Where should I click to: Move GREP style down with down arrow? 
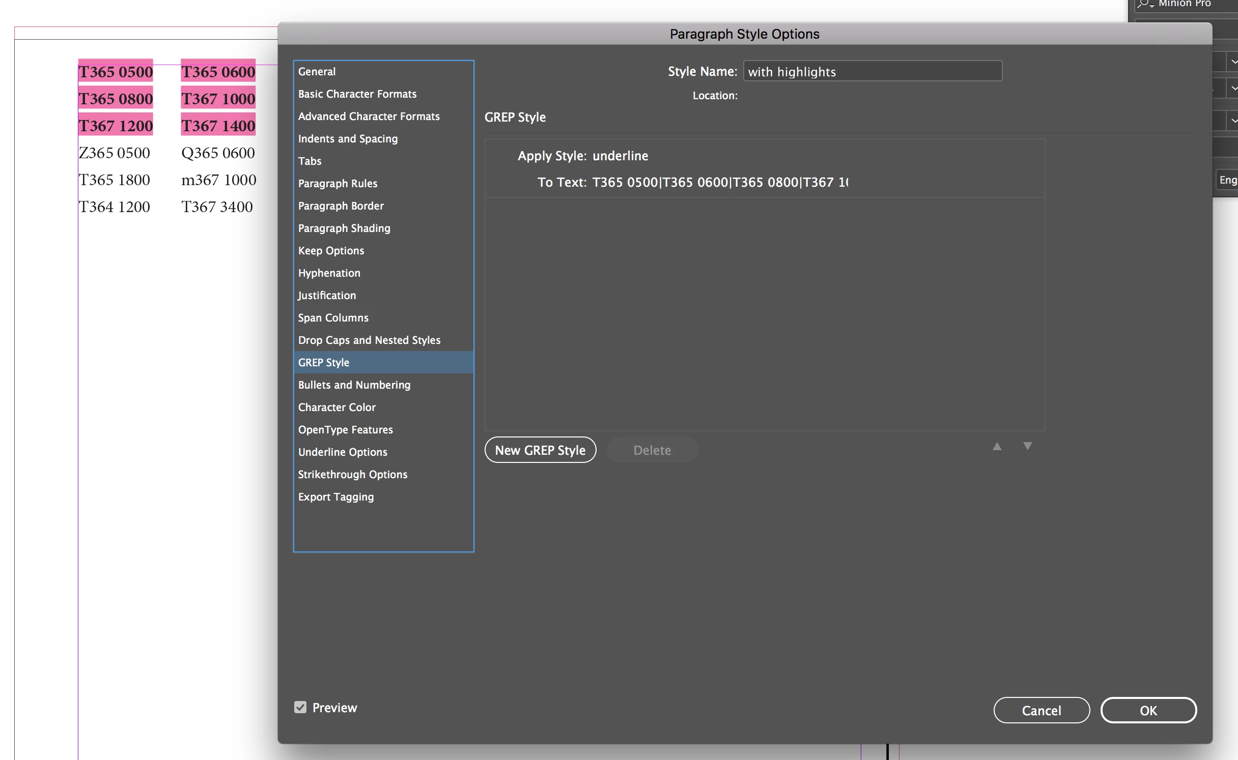pos(1027,447)
